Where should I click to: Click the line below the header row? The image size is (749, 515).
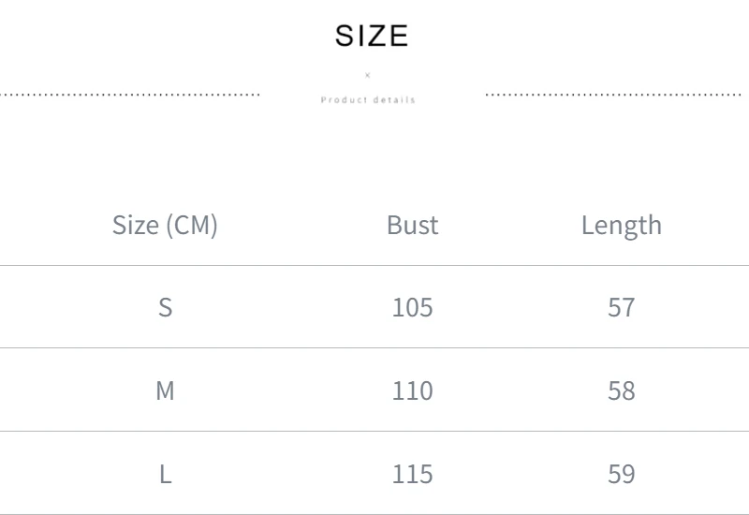(374, 265)
